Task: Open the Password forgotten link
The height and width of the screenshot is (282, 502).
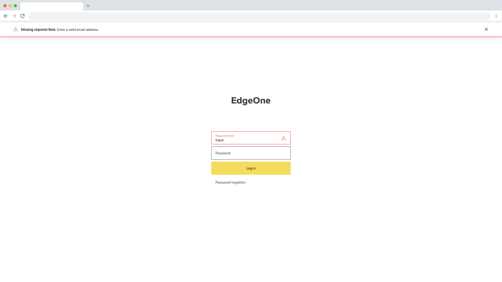Action: click(x=230, y=182)
